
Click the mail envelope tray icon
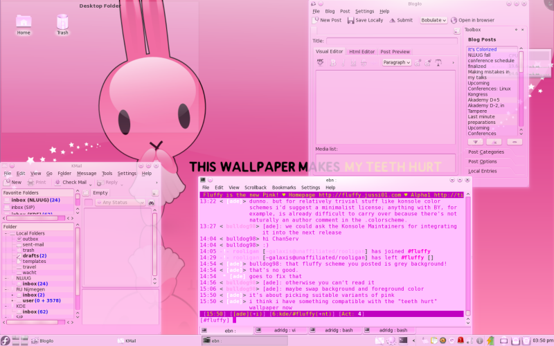(379, 340)
